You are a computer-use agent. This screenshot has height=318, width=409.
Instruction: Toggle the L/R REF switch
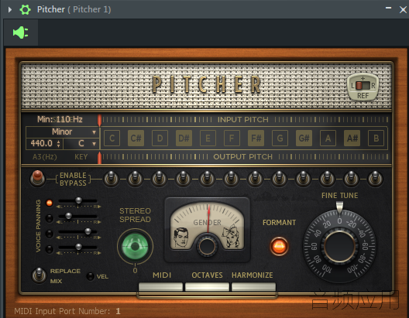[x=363, y=85]
